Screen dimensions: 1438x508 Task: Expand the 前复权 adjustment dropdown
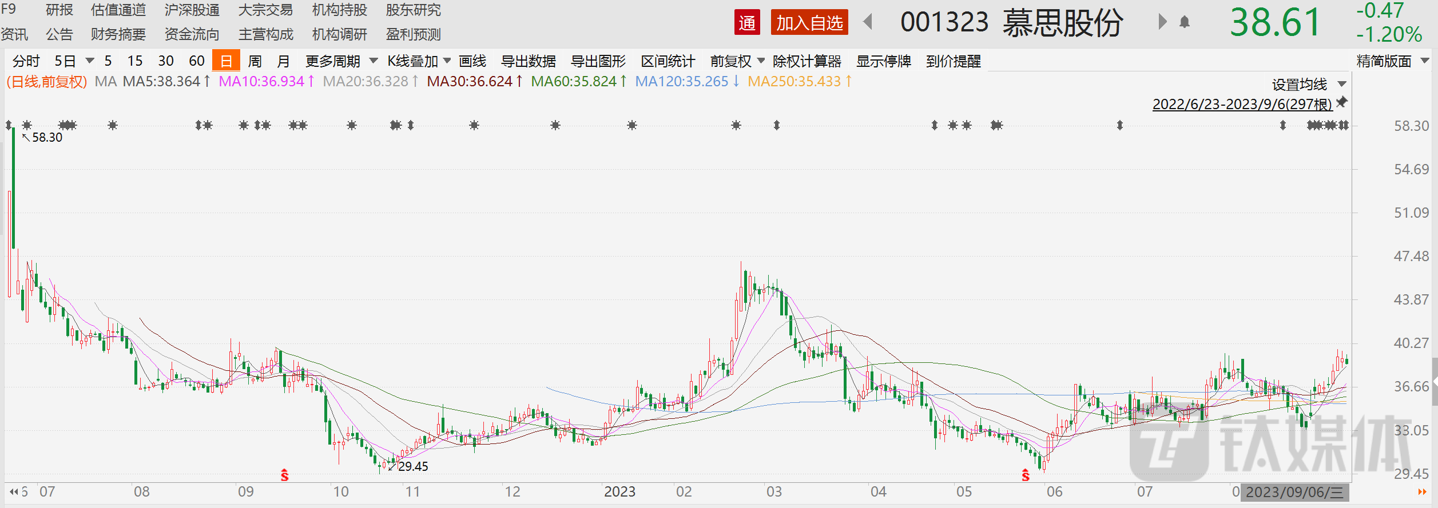[x=737, y=61]
